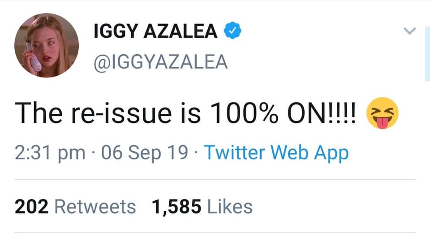
Task: Click the 06 Sep 19 date
Action: point(145,153)
